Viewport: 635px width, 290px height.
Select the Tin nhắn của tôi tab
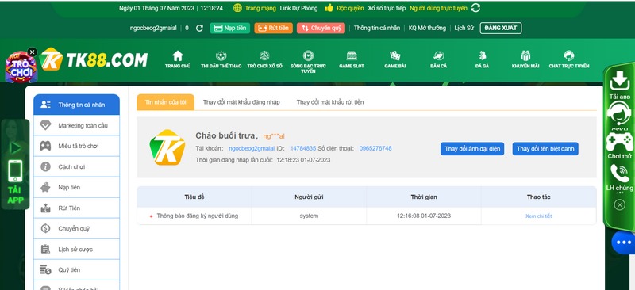coord(165,102)
